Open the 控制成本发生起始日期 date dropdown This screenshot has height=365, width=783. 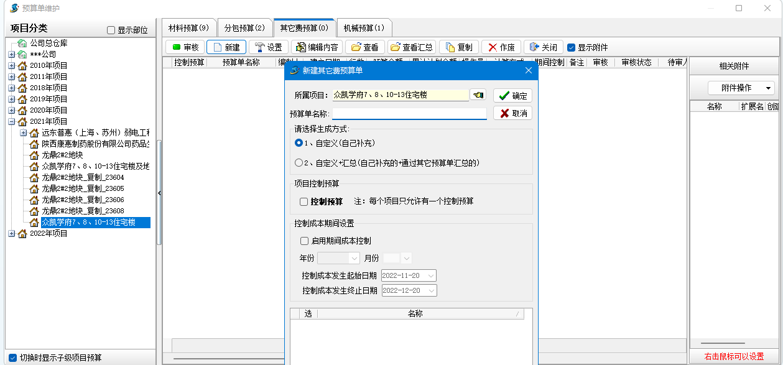click(432, 275)
